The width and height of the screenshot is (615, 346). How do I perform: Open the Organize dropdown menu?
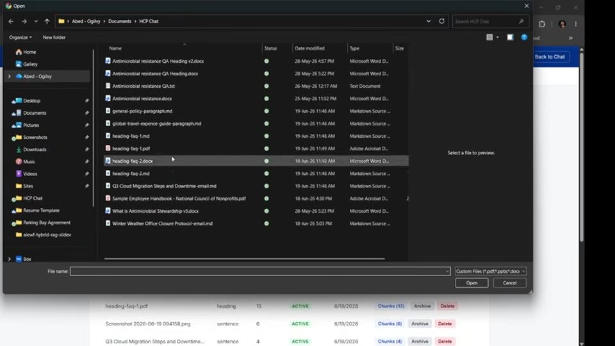coord(20,37)
